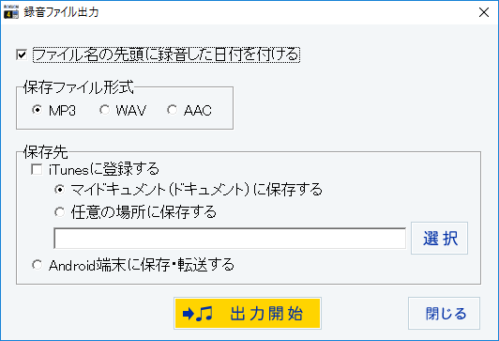The width and height of the screenshot is (499, 341).
Task: Select the MP3 format radio button
Action: pyautogui.click(x=38, y=110)
